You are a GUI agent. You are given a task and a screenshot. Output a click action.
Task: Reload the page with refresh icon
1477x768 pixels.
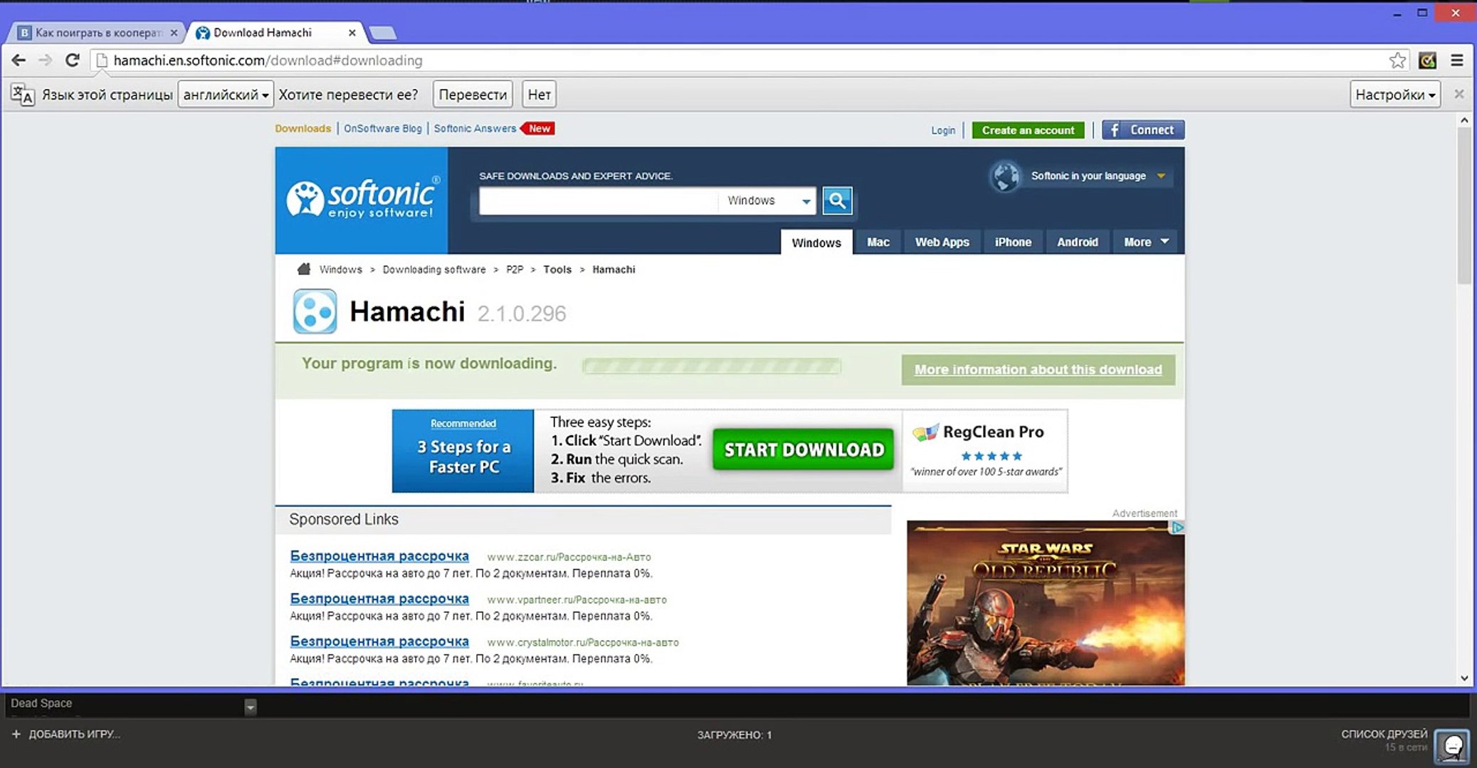tap(72, 60)
